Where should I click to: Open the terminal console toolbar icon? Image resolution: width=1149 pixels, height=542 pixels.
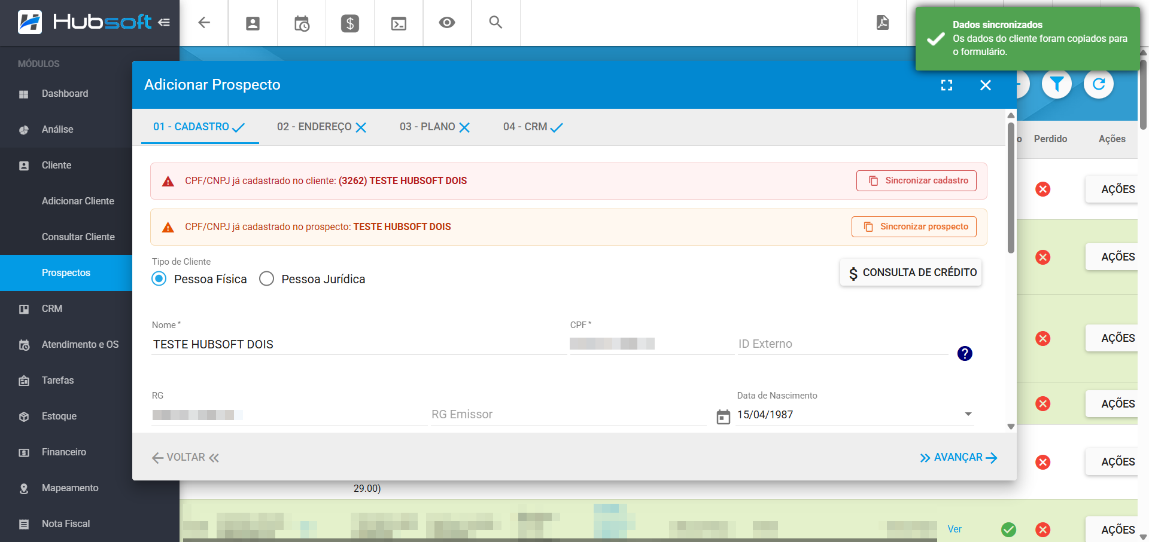tap(399, 23)
